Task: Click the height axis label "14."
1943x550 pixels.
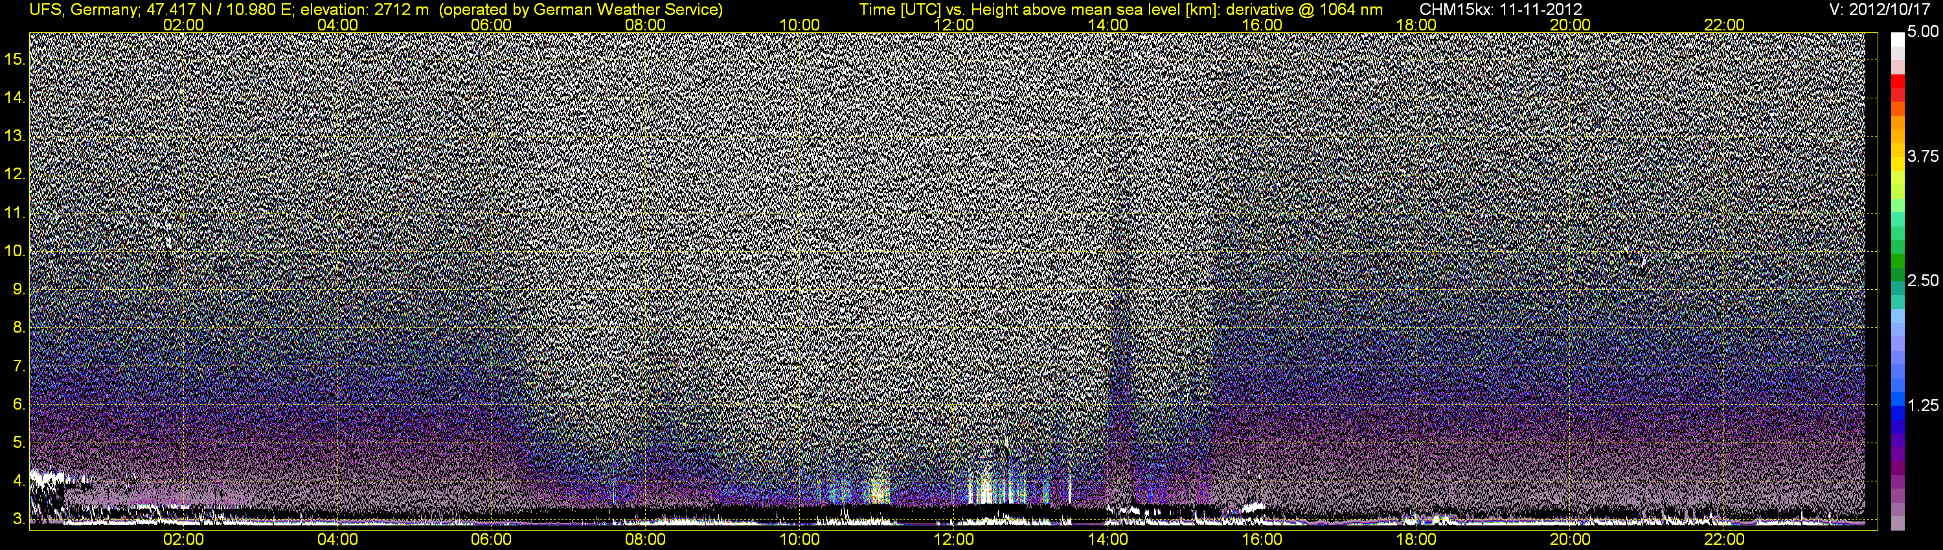Action: (15, 98)
